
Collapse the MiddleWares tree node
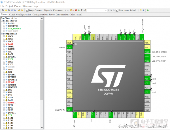coord(2,21)
